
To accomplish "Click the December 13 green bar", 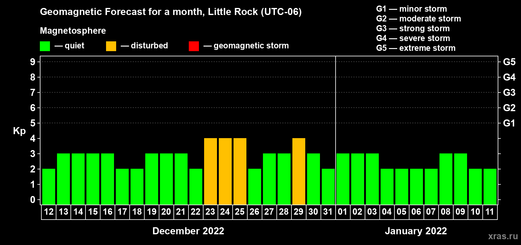I will [63, 179].
